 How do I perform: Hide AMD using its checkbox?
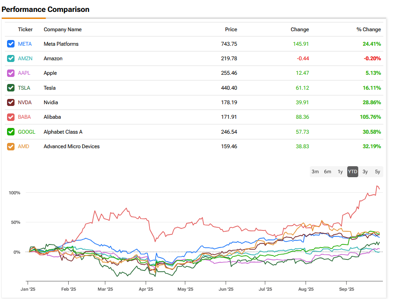pos(11,146)
